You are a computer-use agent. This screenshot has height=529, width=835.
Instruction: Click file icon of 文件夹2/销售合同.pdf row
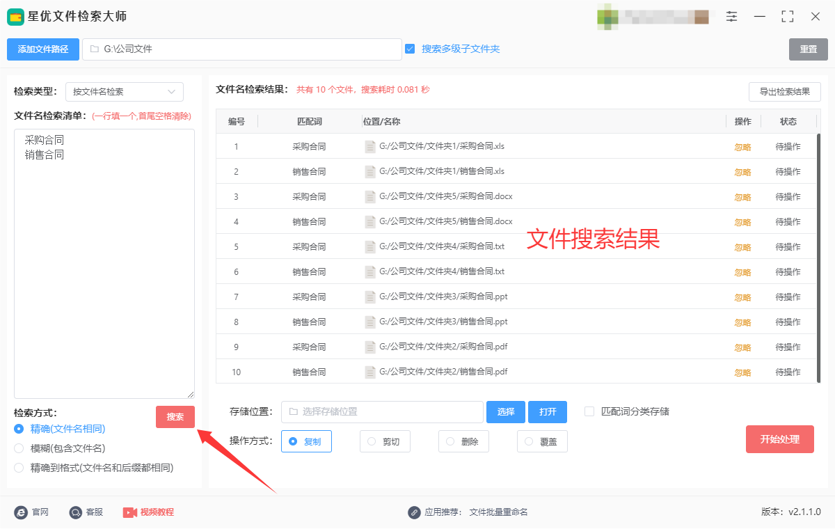[370, 372]
